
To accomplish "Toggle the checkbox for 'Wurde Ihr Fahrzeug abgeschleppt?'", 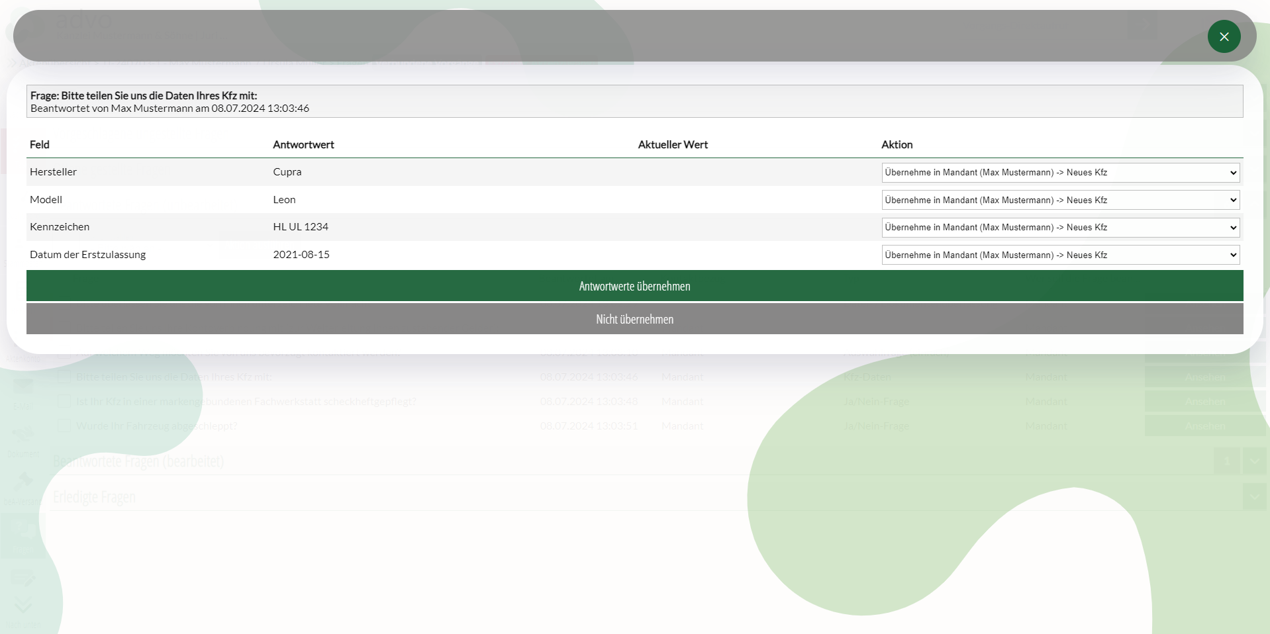I will pyautogui.click(x=64, y=426).
